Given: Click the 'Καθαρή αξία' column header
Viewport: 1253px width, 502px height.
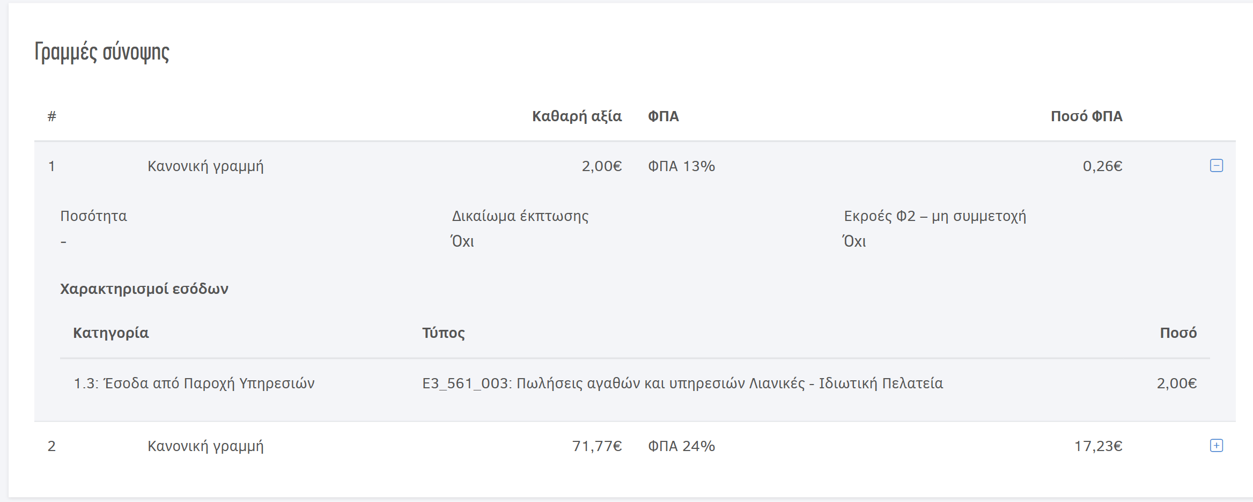Looking at the screenshot, I should point(577,116).
